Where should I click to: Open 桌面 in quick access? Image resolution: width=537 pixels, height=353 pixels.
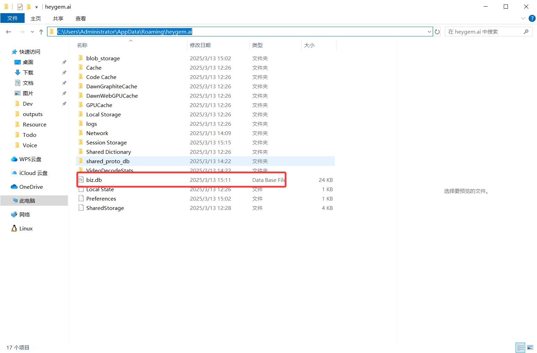point(28,62)
